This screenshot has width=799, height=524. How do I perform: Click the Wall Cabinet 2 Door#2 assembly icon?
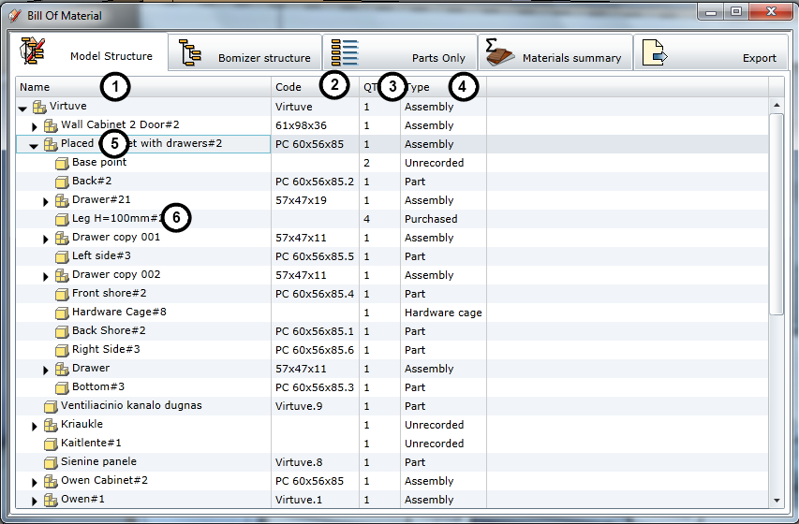coord(51,125)
